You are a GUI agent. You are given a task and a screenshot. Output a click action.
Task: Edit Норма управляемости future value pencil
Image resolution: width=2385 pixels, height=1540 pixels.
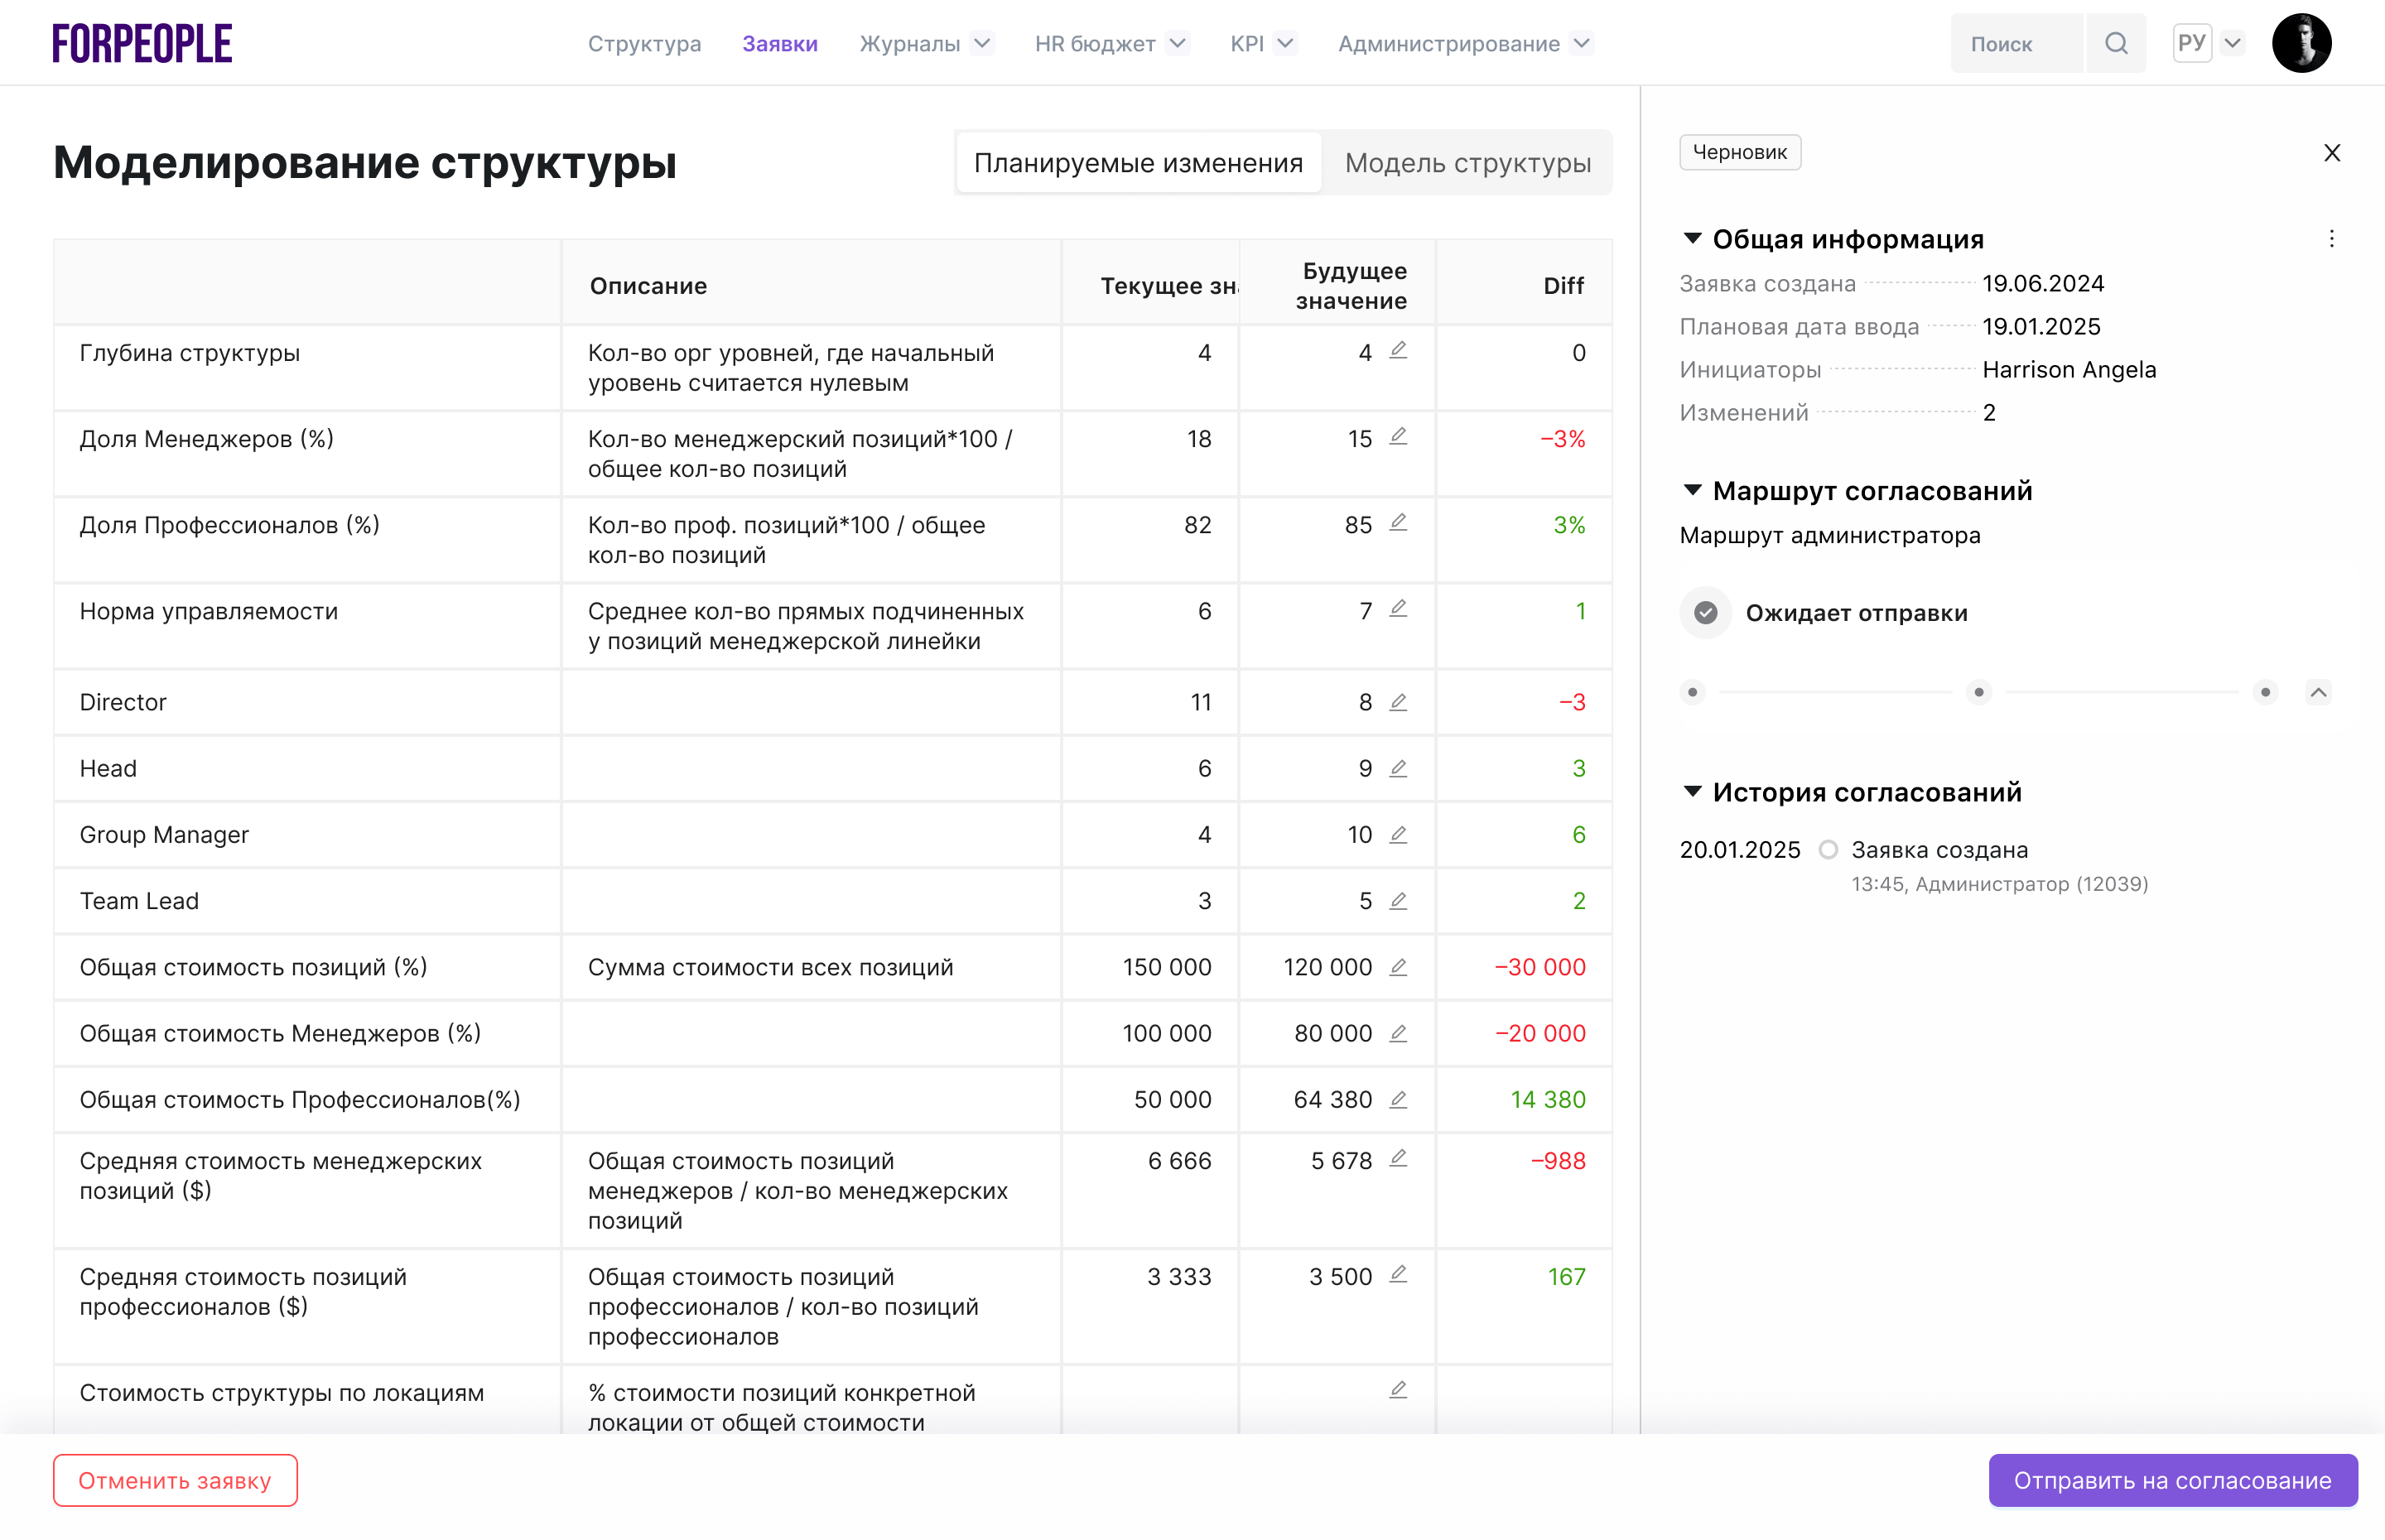(x=1398, y=608)
